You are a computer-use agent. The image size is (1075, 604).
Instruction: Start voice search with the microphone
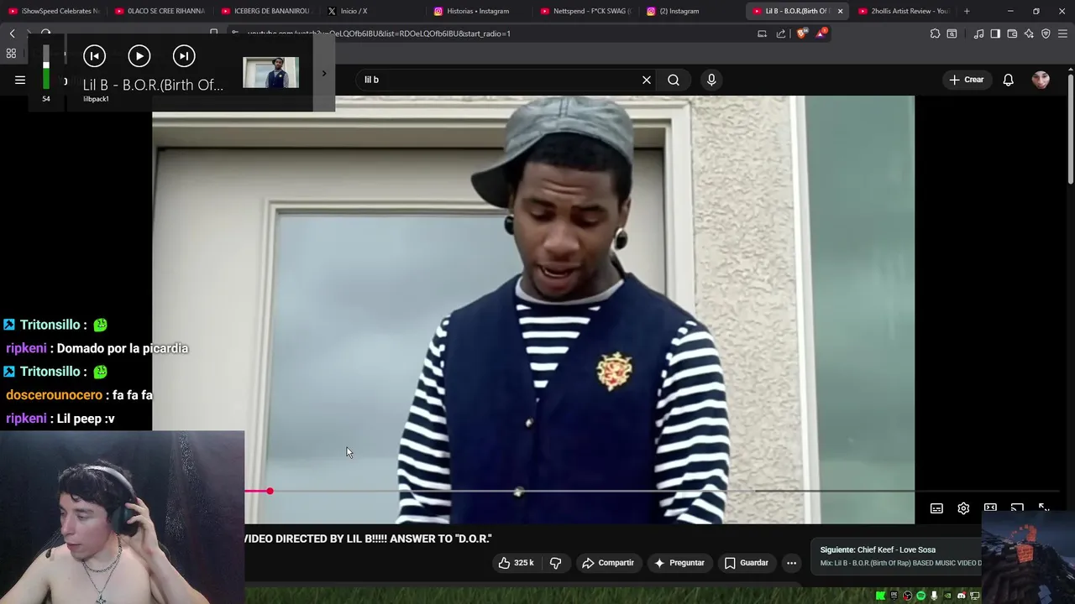(711, 80)
